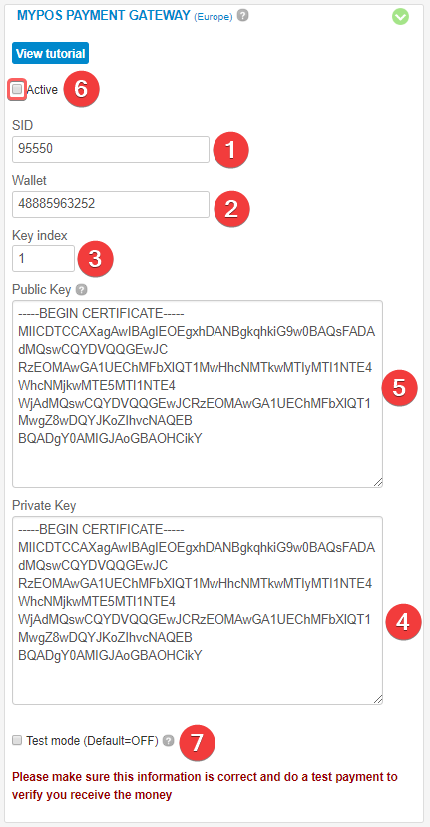The width and height of the screenshot is (430, 827).
Task: Open the View tutorial button
Action: pyautogui.click(x=50, y=53)
